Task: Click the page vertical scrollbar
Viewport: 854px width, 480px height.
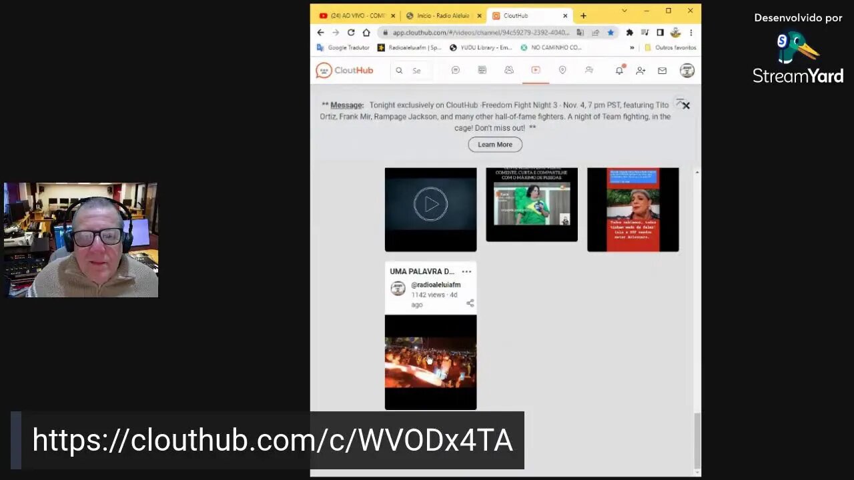Action: (697, 441)
